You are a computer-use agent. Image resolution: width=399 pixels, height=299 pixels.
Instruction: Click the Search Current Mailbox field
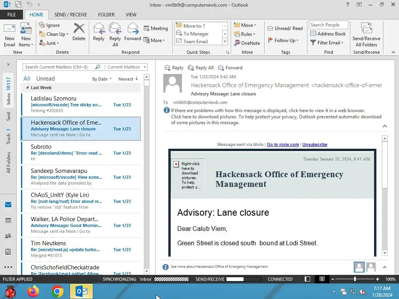59,67
